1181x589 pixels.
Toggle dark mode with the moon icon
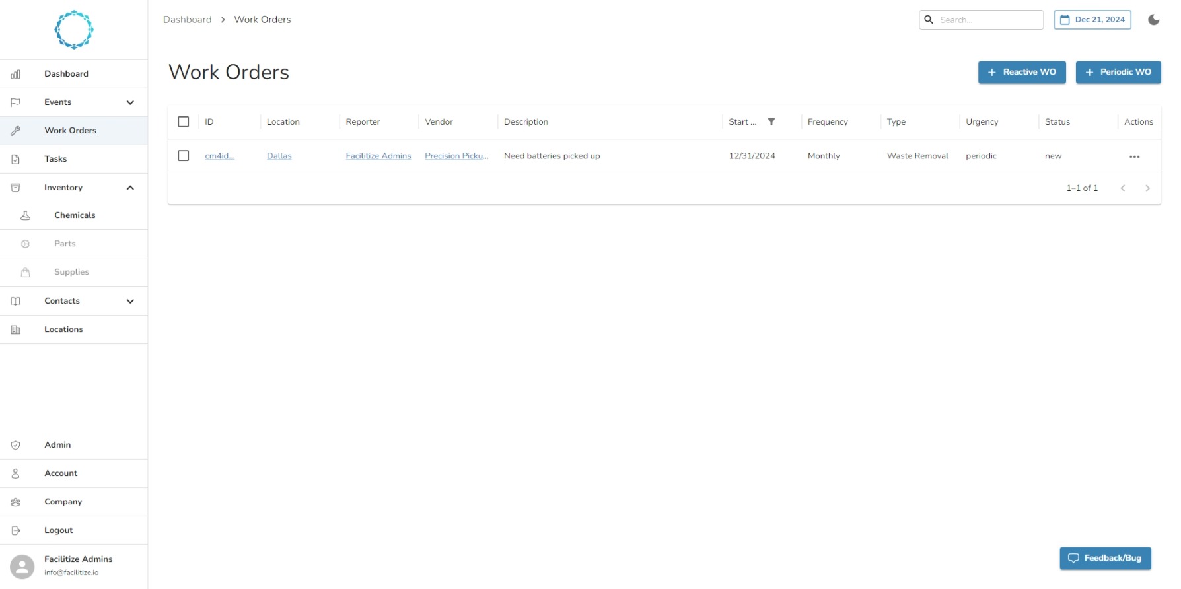(x=1154, y=20)
